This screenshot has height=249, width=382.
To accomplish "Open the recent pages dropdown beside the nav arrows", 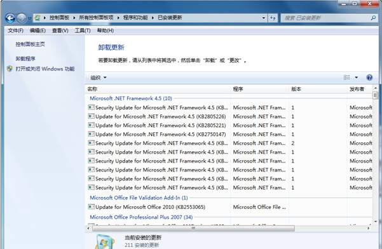I will coord(29,18).
